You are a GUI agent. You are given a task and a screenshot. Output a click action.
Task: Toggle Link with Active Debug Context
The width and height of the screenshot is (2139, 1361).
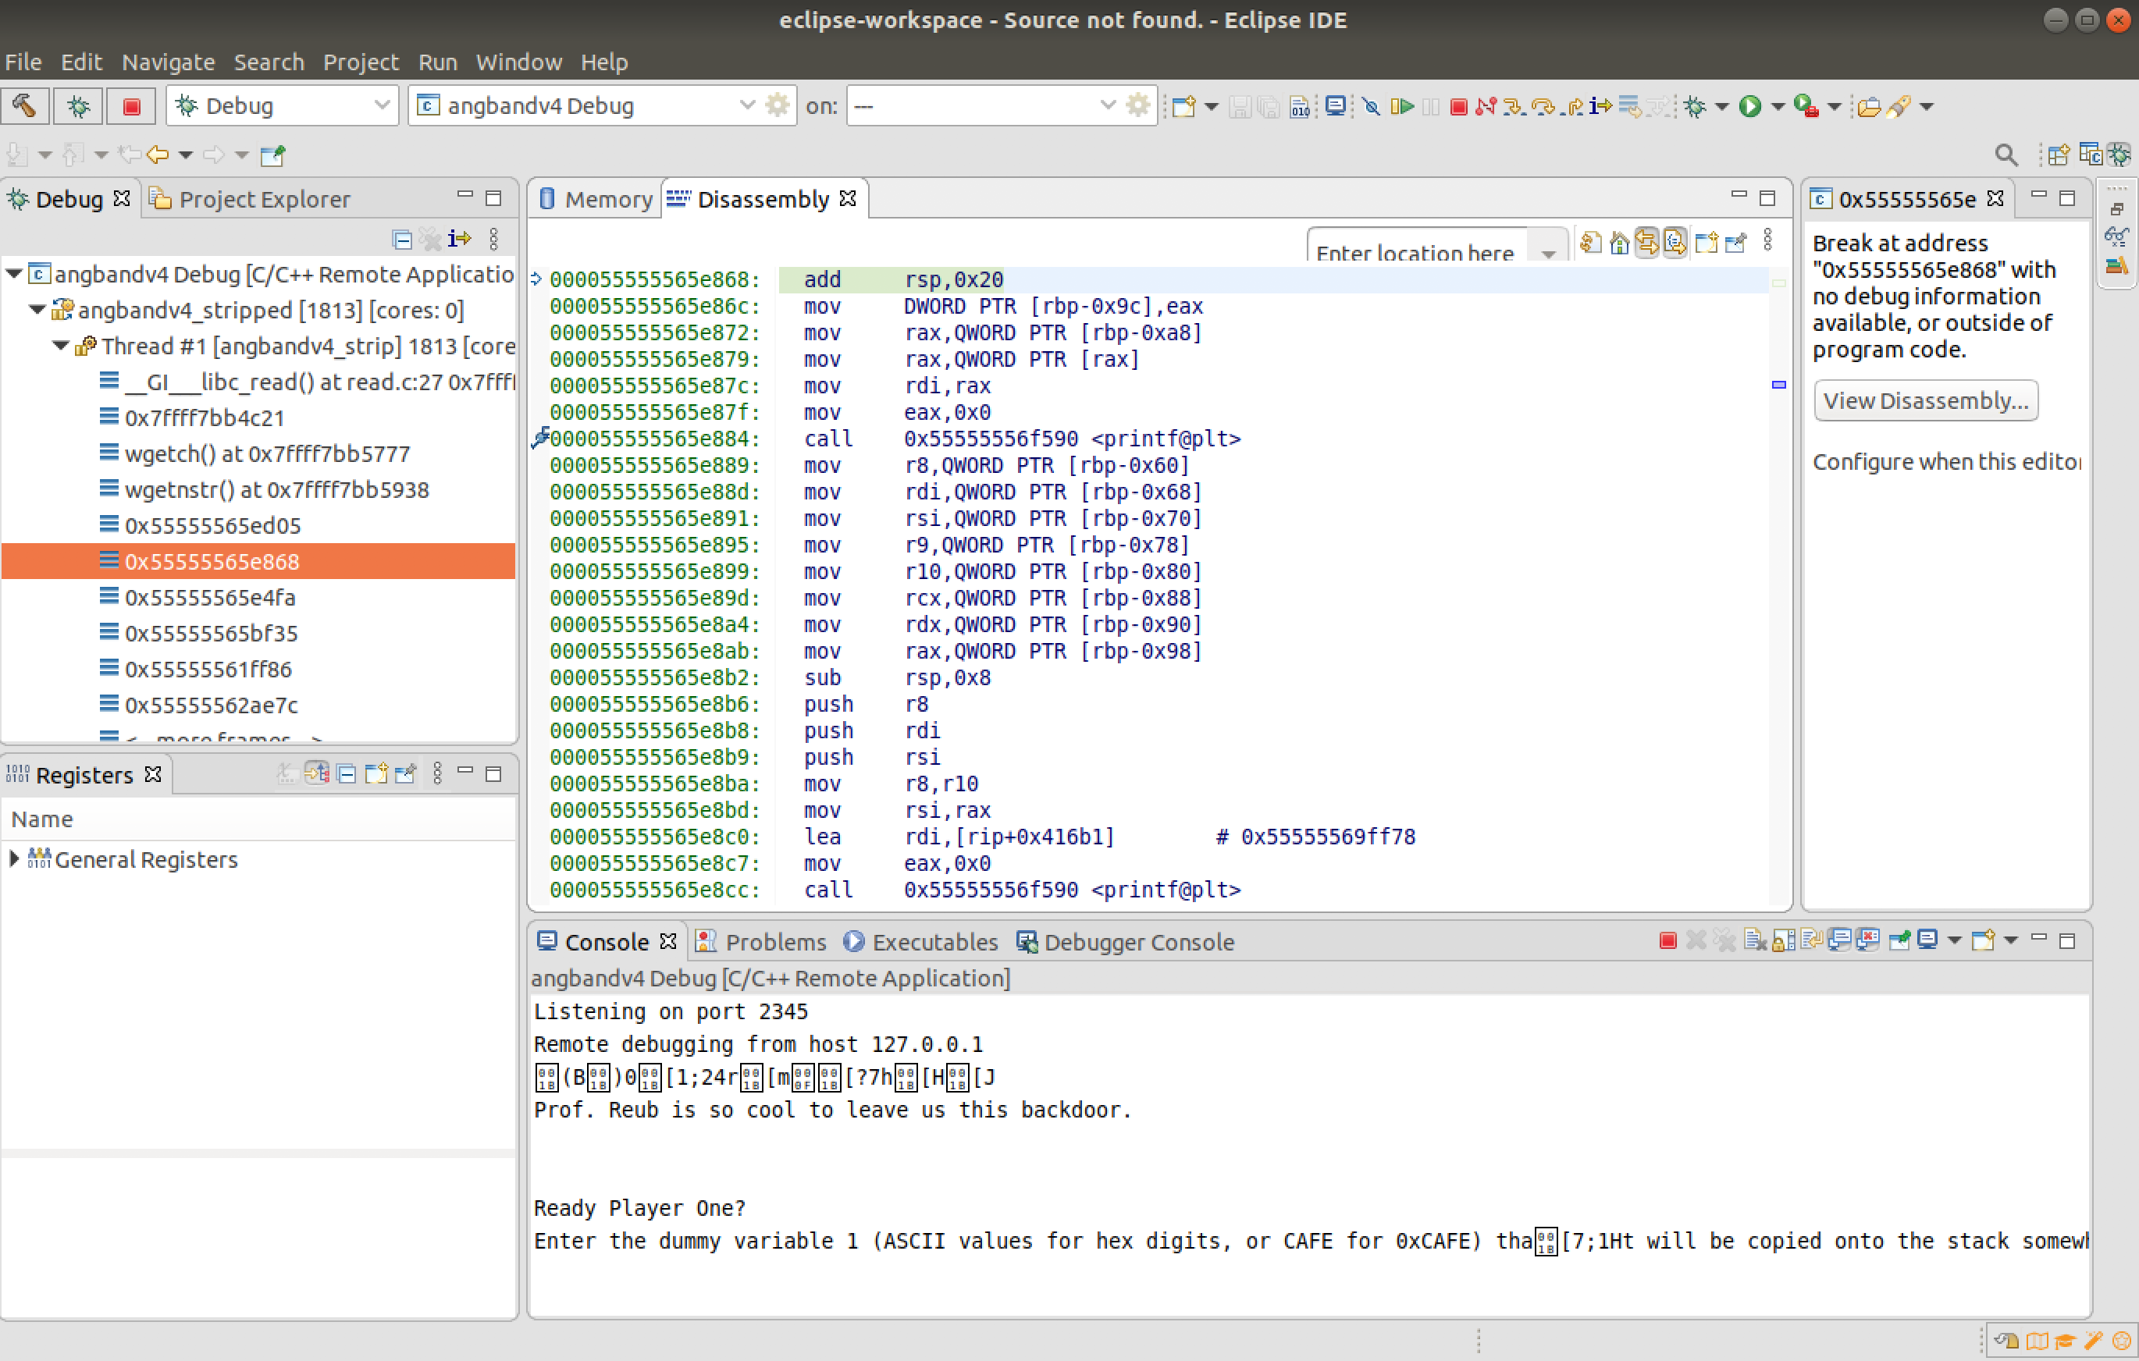1647,243
